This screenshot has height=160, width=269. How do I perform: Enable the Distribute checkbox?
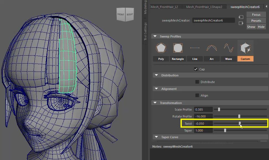point(197,82)
